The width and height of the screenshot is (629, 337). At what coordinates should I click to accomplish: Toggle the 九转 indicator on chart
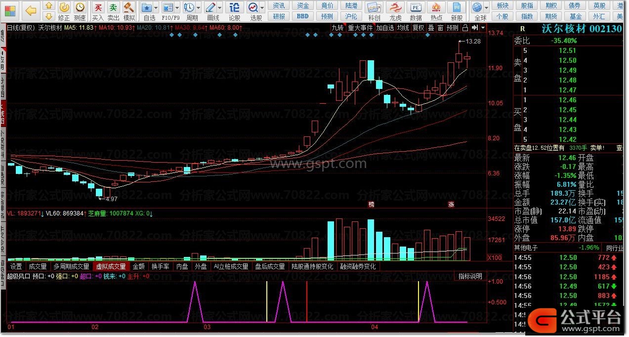pyautogui.click(x=337, y=28)
